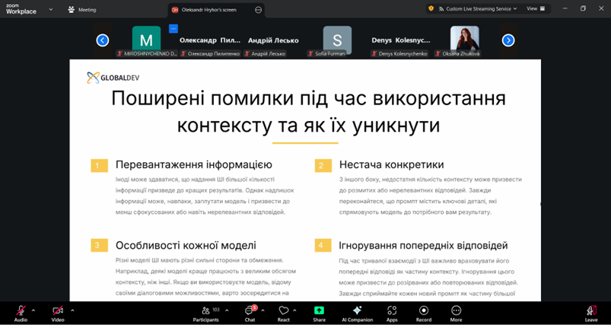Open the Participants panel
611x325 pixels.
coord(205,311)
